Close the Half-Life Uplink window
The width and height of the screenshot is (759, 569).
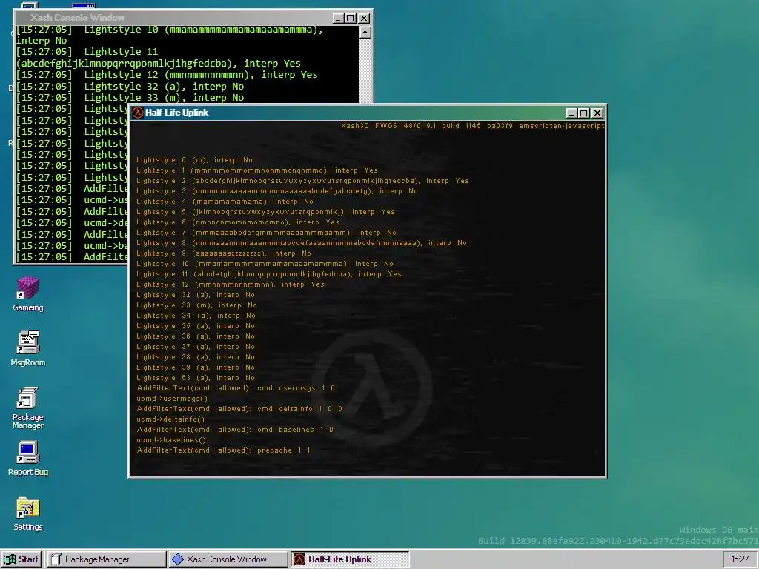coord(597,113)
